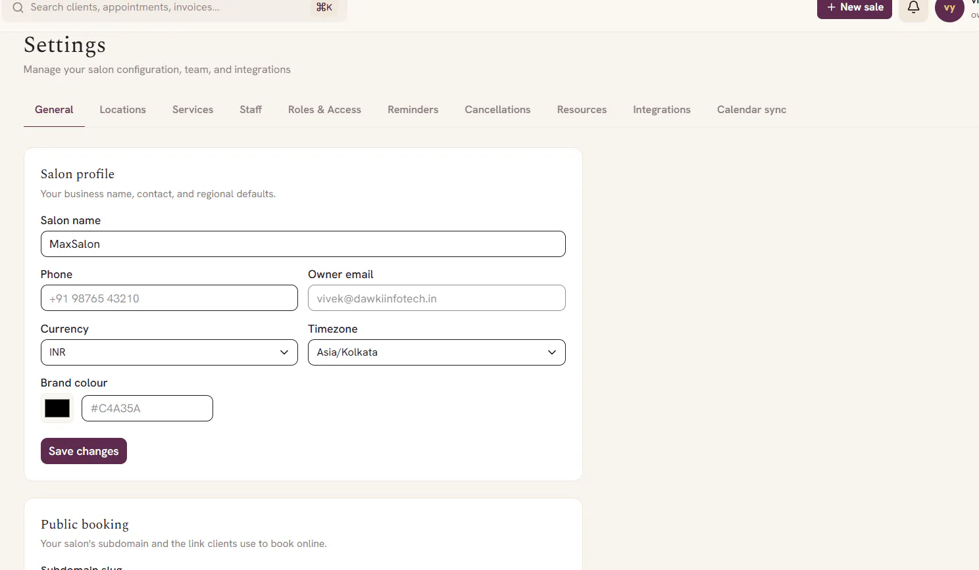This screenshot has height=570, width=979.
Task: Open the Resources tab
Action: [582, 110]
